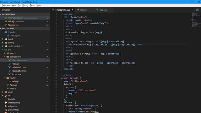Open index.js under router folder
The height and width of the screenshot is (113, 201).
pyautogui.click(x=15, y=82)
